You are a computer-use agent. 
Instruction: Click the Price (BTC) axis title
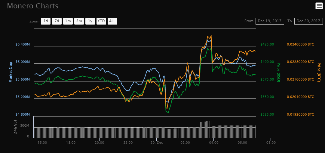[x=319, y=72]
